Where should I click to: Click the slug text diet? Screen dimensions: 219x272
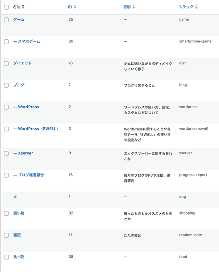[x=183, y=63]
